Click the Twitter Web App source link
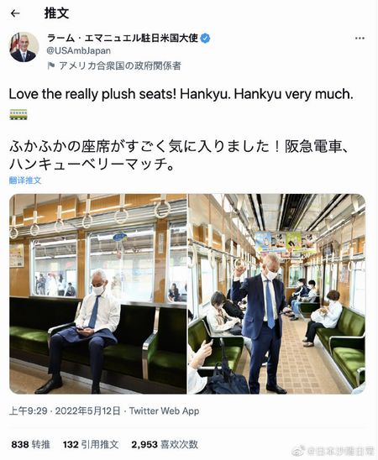The width and height of the screenshot is (378, 460). tap(165, 411)
